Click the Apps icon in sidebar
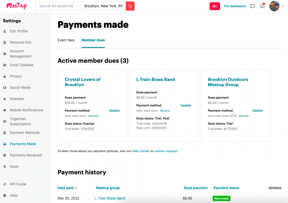The width and height of the screenshot is (288, 203). [x=5, y=167]
